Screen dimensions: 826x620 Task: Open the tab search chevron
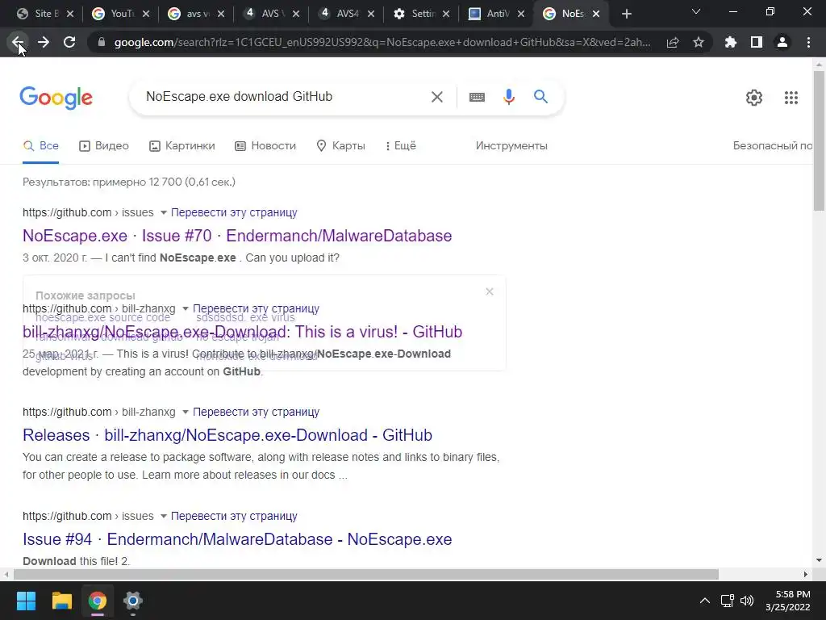[696, 11]
